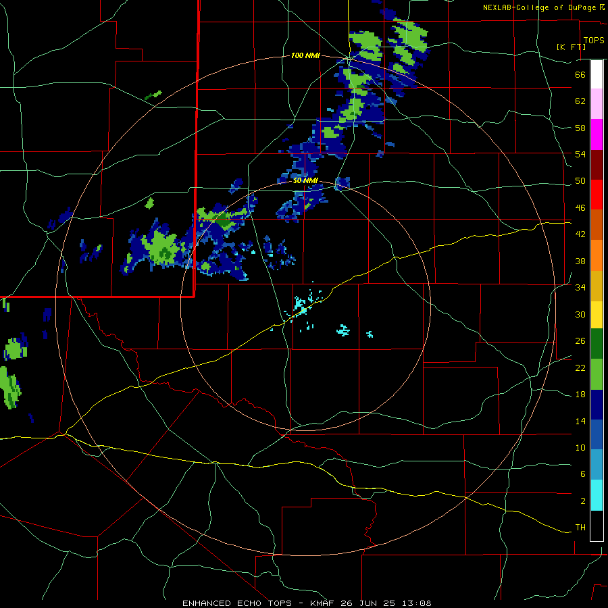Click the navy 22 kft legend swatch

point(597,405)
